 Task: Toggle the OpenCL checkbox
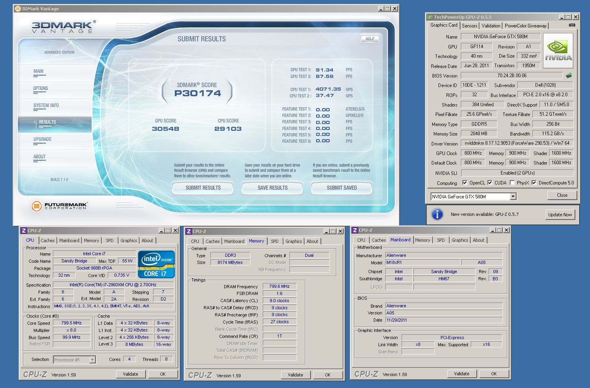(465, 183)
